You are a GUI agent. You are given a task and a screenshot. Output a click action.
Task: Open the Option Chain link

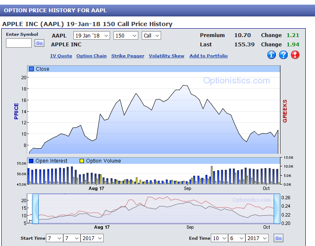(92, 56)
